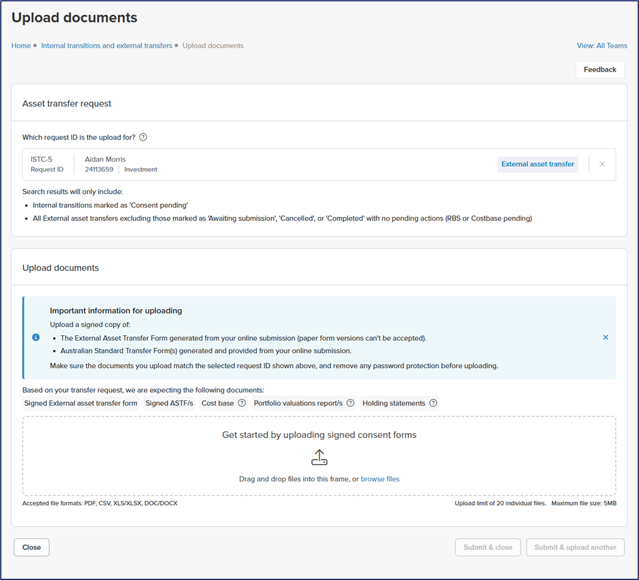Click the browse files link
The width and height of the screenshot is (639, 580).
(x=380, y=479)
